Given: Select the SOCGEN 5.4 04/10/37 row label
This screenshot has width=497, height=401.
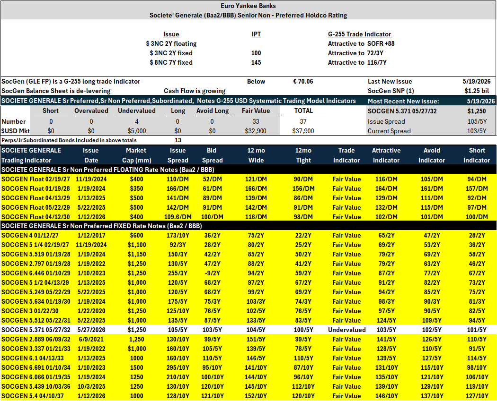Looking at the screenshot, I should click(x=32, y=396).
